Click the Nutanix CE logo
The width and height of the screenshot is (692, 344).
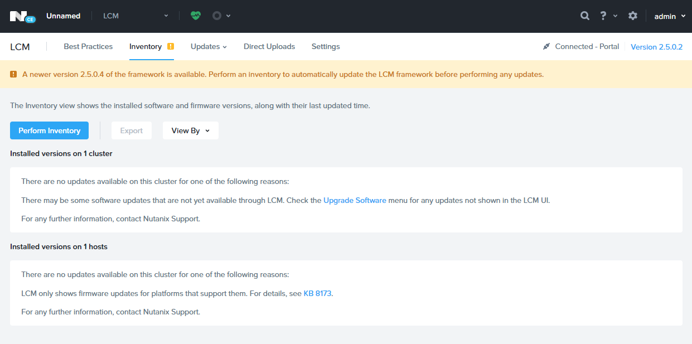(x=22, y=16)
